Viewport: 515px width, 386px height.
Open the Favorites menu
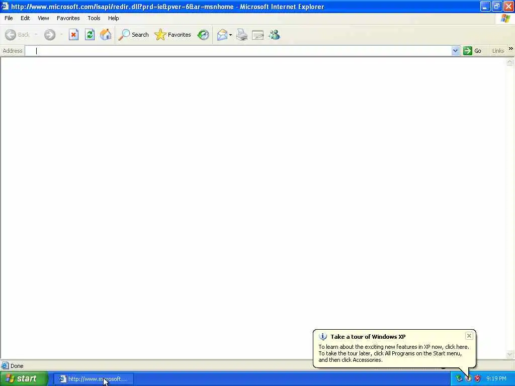pyautogui.click(x=68, y=18)
